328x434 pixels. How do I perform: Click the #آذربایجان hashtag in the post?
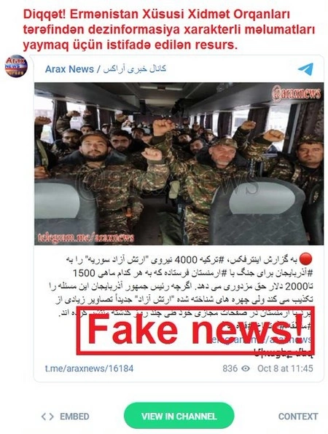tap(299, 274)
